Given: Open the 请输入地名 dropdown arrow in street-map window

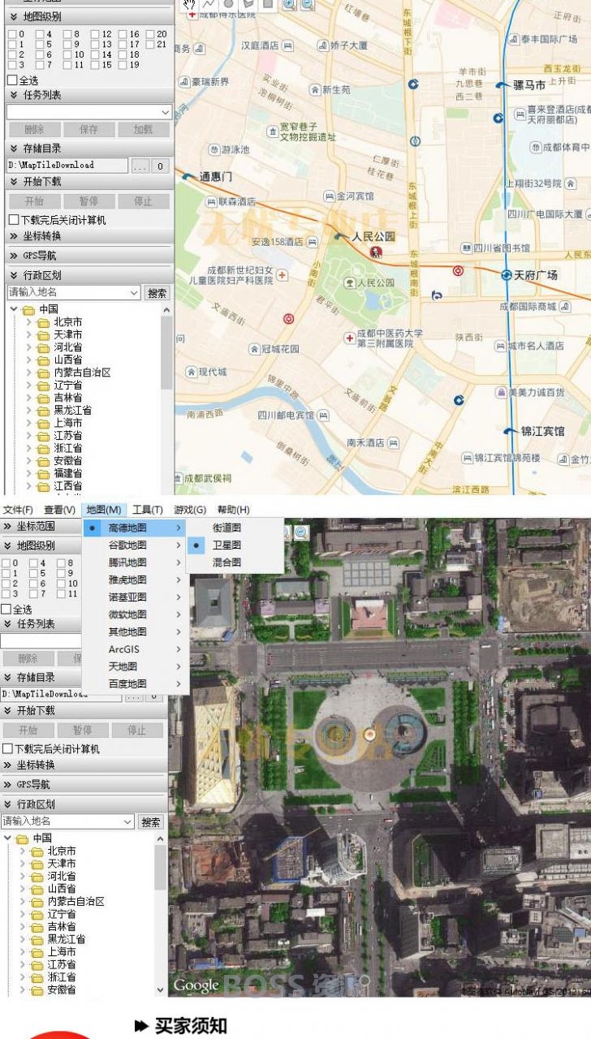Looking at the screenshot, I should (x=134, y=292).
